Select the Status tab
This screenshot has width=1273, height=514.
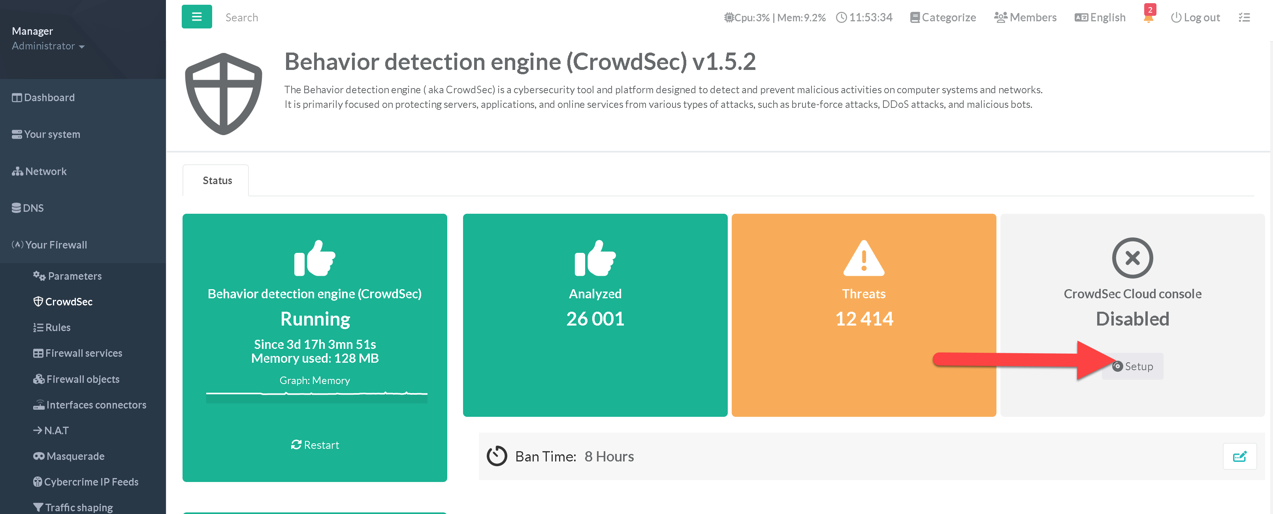[217, 181]
